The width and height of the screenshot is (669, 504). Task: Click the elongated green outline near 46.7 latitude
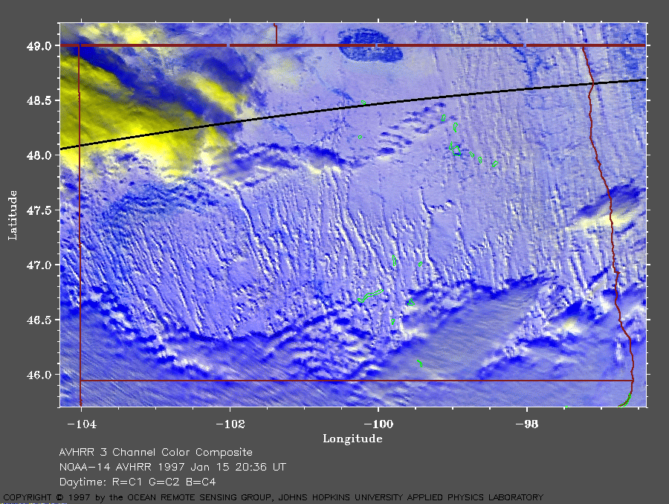pyautogui.click(x=370, y=296)
